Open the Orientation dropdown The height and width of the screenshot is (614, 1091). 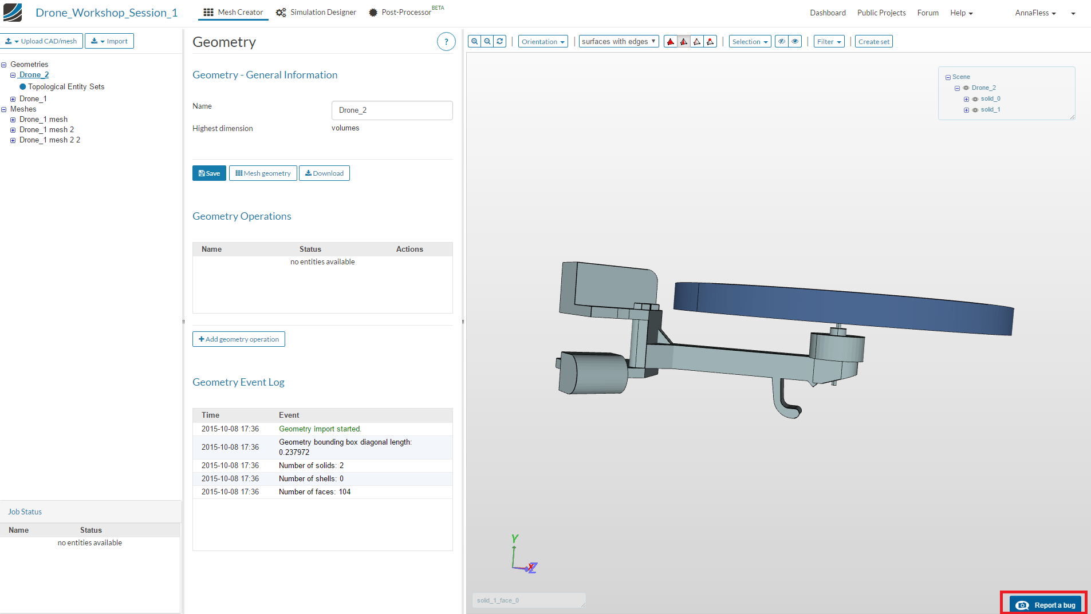542,41
